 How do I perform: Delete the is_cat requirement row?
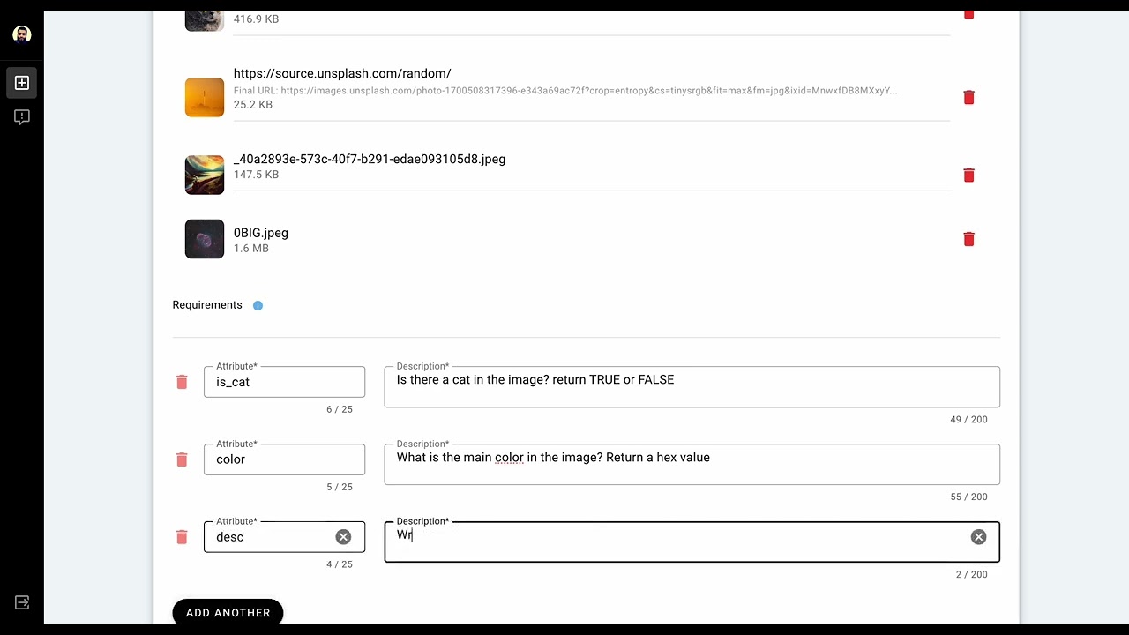(182, 382)
